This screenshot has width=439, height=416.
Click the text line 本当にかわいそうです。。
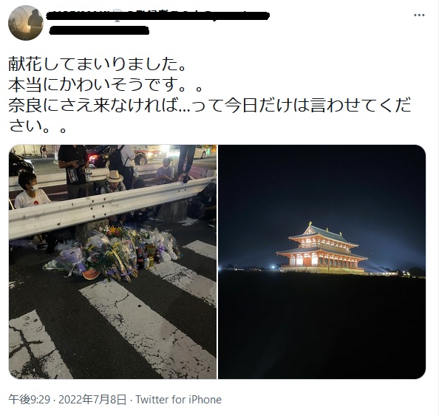105,84
